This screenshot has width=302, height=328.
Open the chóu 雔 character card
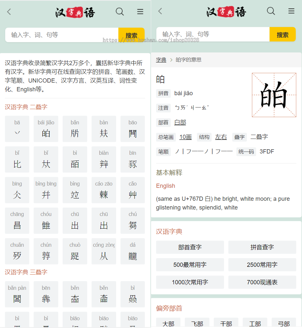click(46, 221)
